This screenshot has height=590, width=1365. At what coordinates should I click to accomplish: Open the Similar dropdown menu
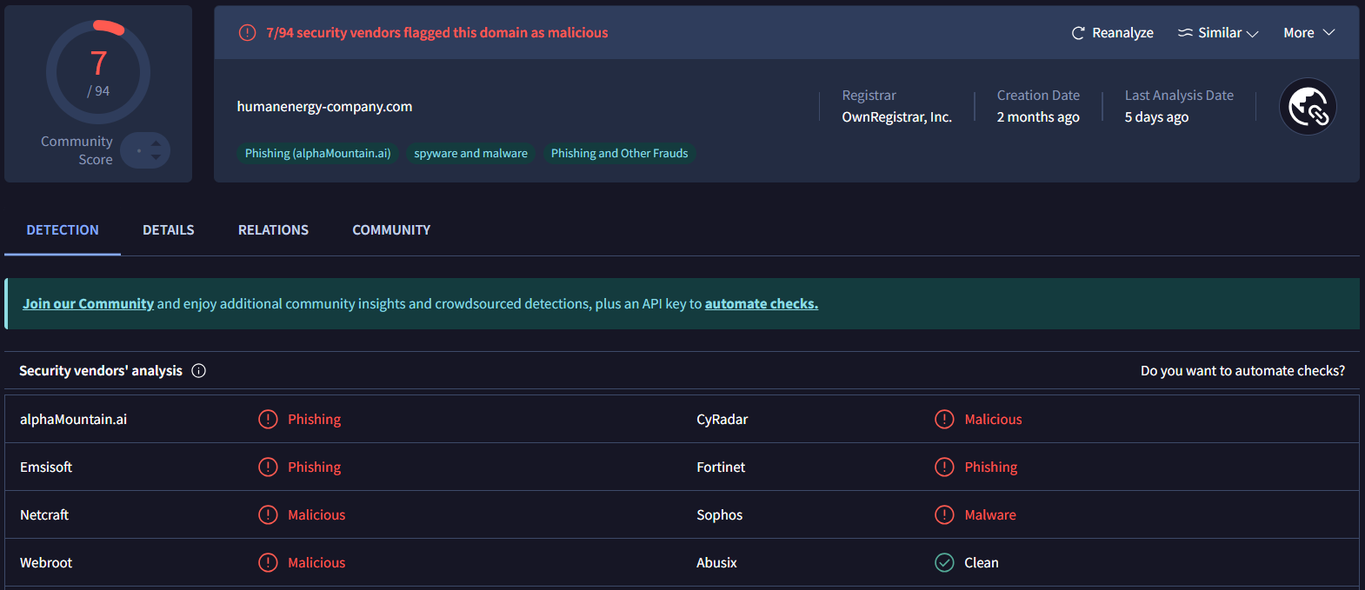click(x=1218, y=33)
